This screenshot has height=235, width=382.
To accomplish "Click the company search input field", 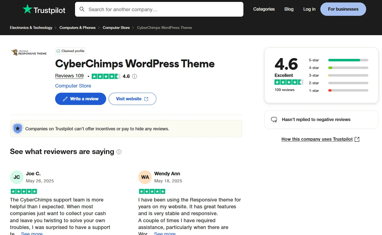I will click(x=159, y=9).
